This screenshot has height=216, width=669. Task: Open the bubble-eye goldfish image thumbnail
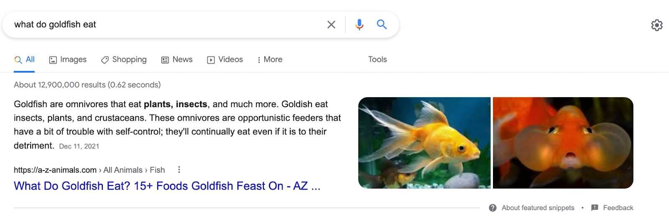tap(563, 143)
